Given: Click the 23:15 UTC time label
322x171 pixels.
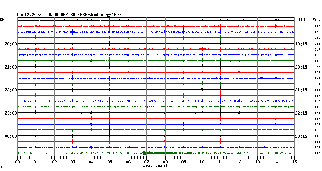Looking at the screenshot, I should tap(301, 136).
